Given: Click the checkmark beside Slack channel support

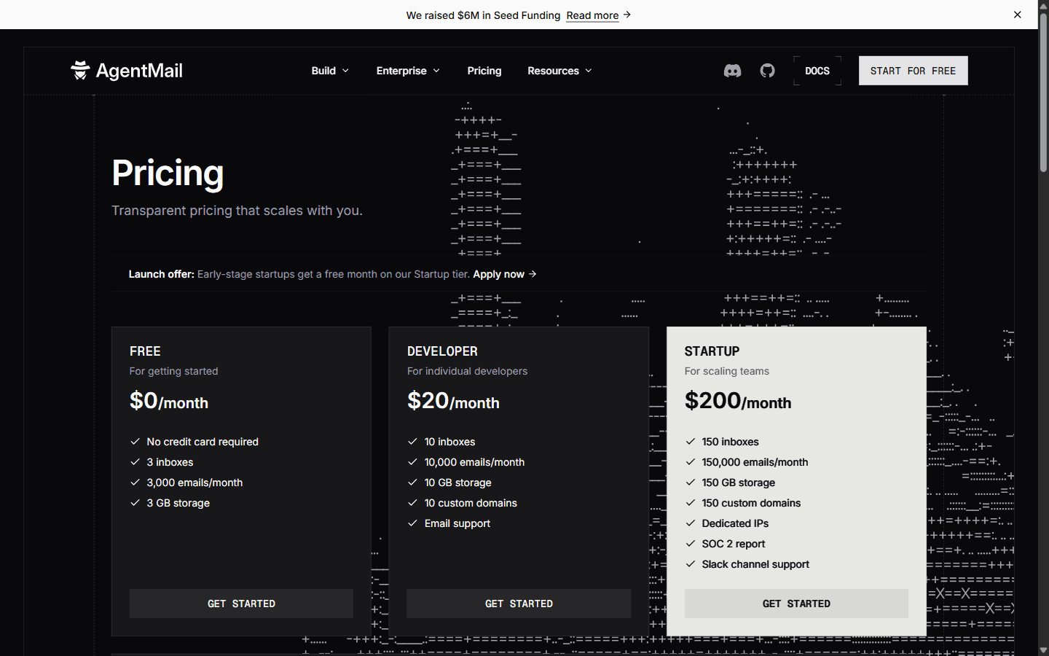Looking at the screenshot, I should [x=690, y=564].
